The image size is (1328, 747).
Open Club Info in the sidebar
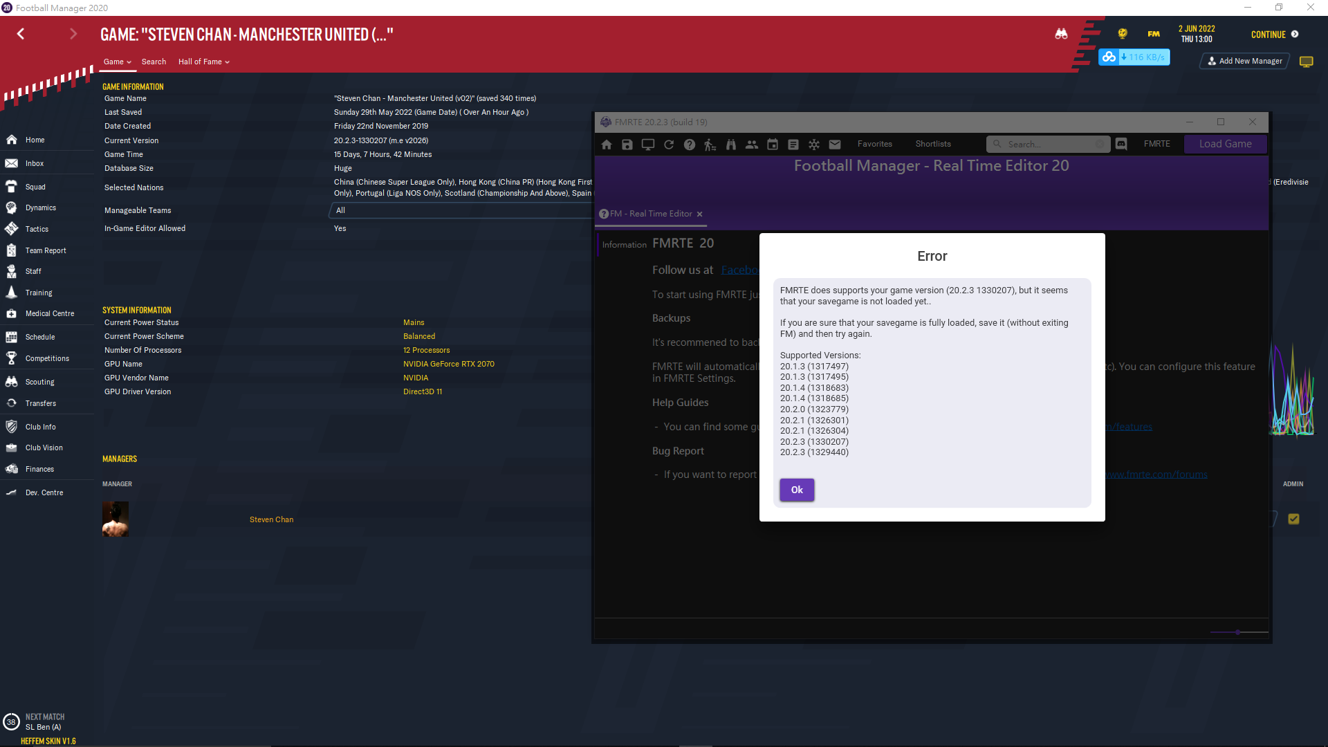tap(40, 427)
